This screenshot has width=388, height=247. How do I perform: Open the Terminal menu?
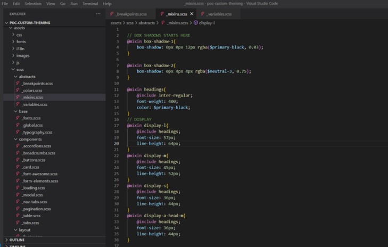(x=90, y=4)
